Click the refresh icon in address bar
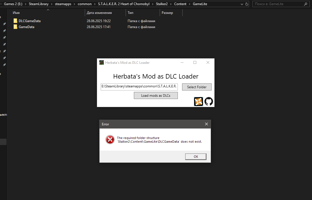The height and width of the screenshot is (200, 312). click(x=247, y=4)
